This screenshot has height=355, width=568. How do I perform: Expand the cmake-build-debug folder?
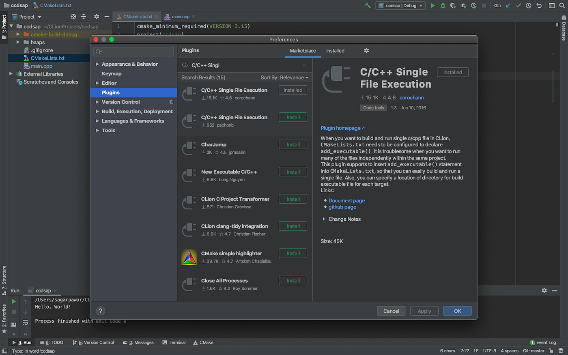(18, 34)
